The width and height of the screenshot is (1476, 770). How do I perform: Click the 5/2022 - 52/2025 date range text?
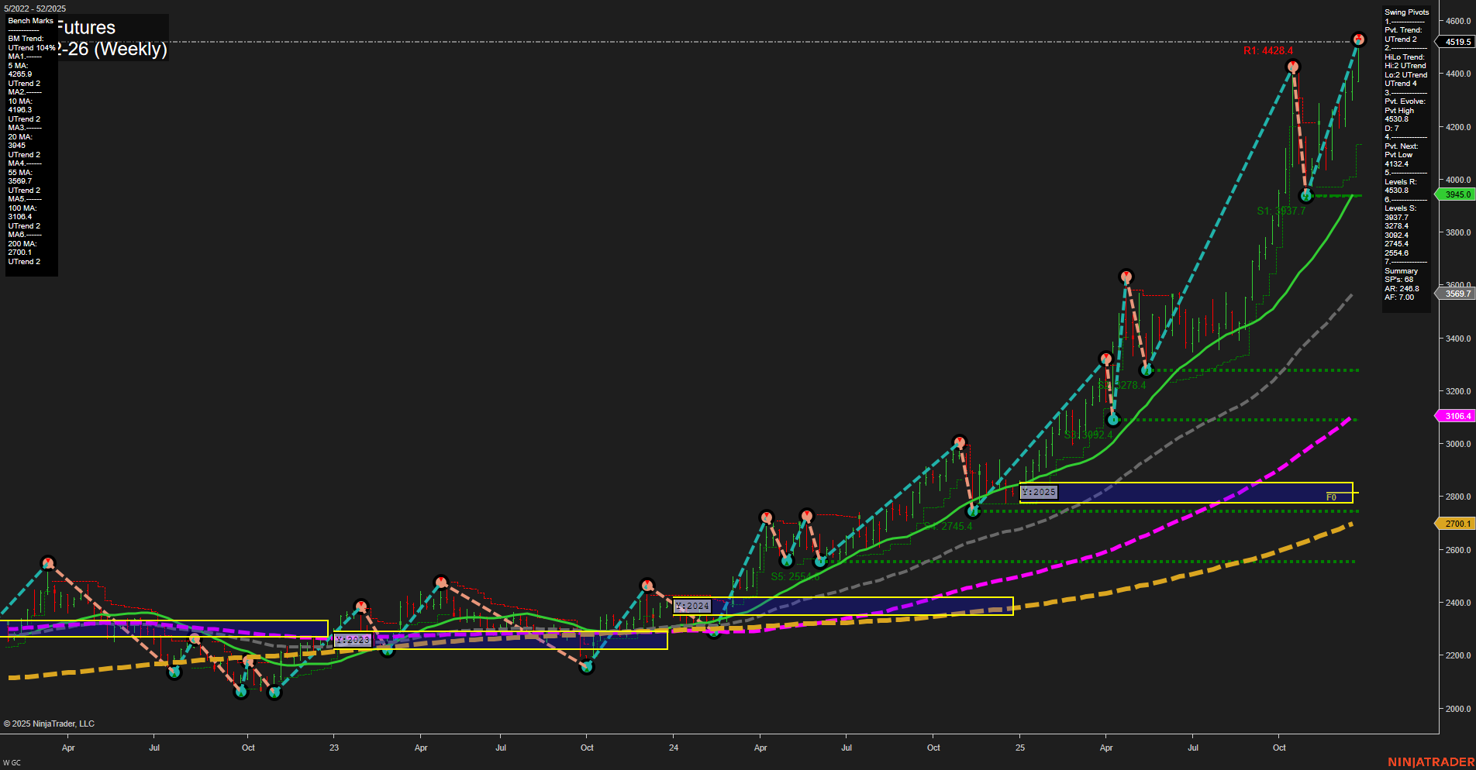[34, 9]
